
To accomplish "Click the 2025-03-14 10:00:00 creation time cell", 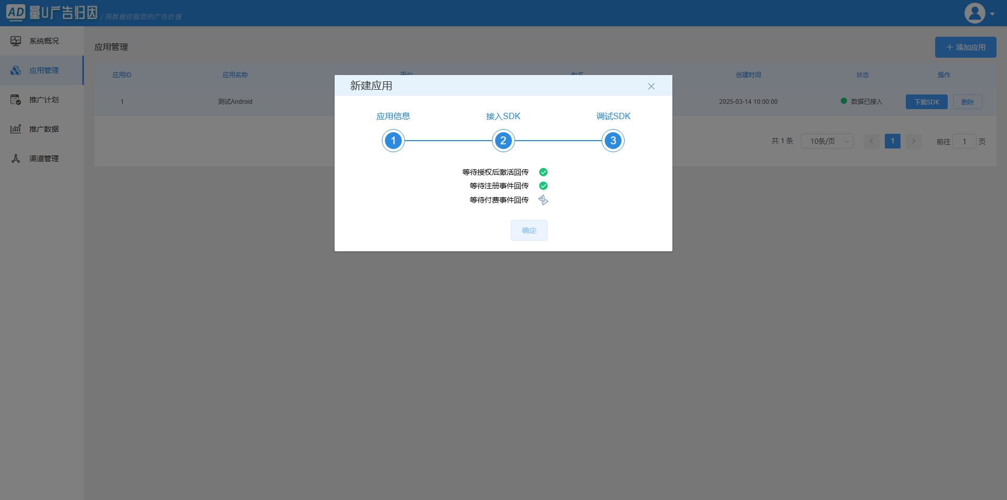I will pos(748,102).
